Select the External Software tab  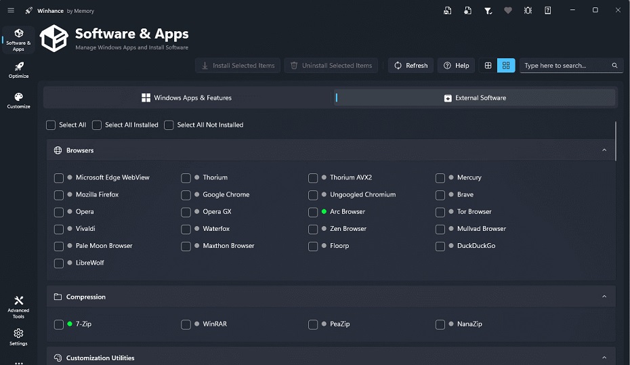[x=475, y=98]
